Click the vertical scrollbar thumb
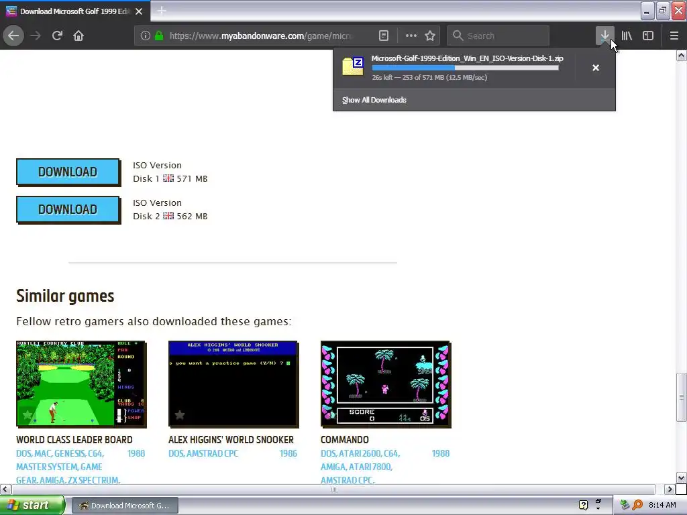 (x=682, y=397)
